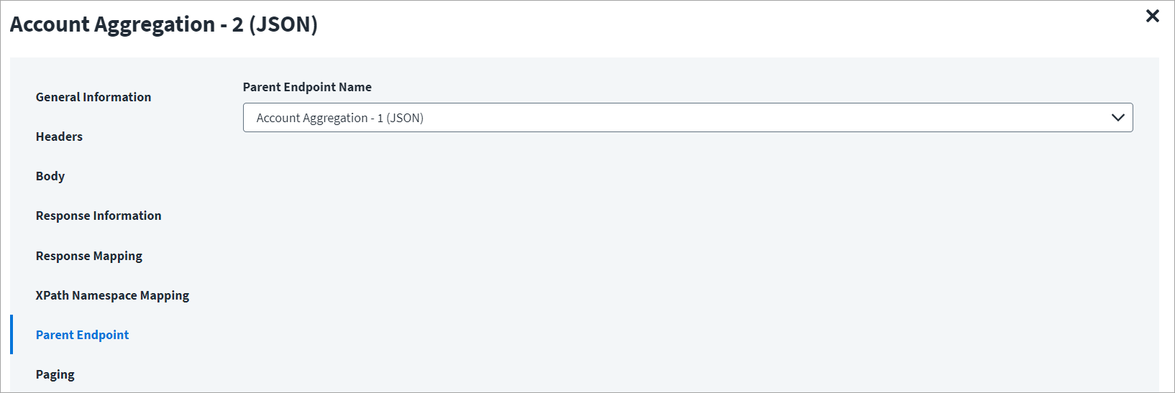This screenshot has width=1175, height=393.
Task: Expand the dropdown using its chevron arrow
Action: [1117, 118]
